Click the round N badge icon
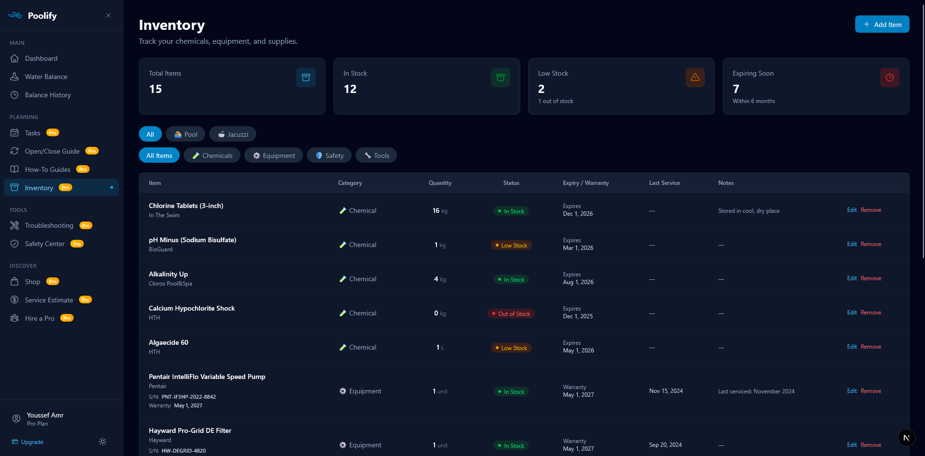The width and height of the screenshot is (925, 456). pos(907,438)
